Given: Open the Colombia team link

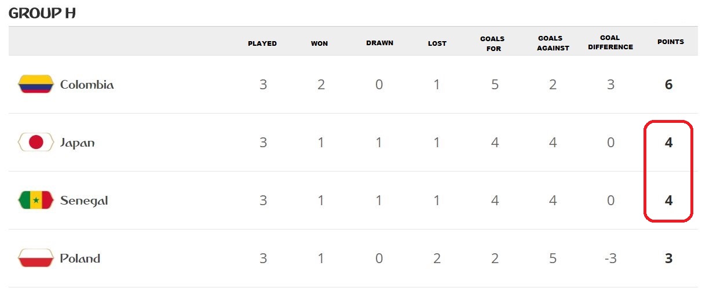Looking at the screenshot, I should 87,85.
